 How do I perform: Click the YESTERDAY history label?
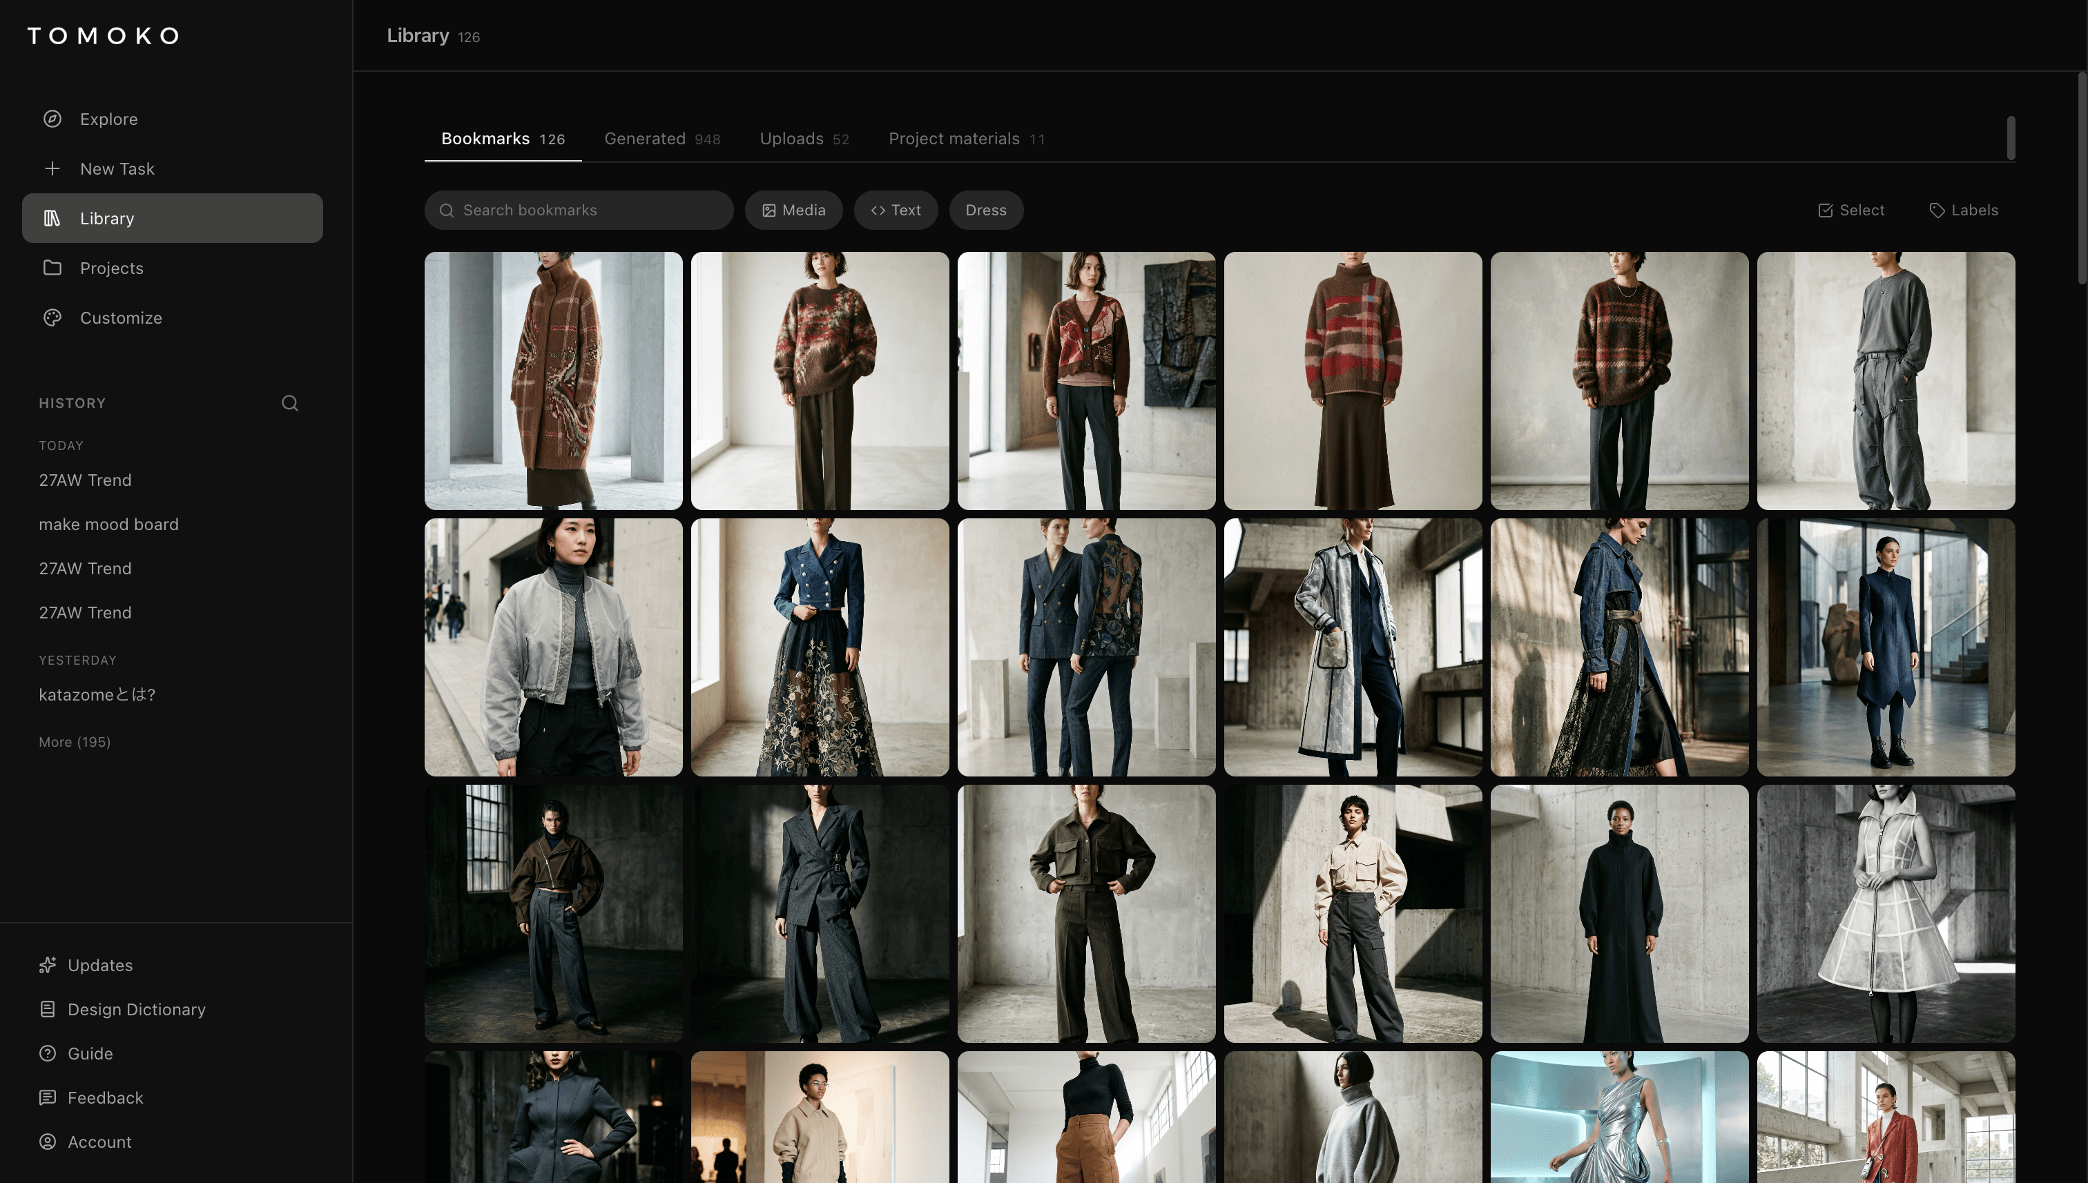[78, 660]
